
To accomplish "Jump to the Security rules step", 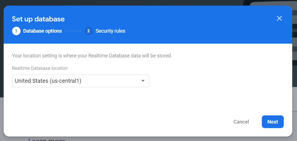I will pyautogui.click(x=110, y=31).
